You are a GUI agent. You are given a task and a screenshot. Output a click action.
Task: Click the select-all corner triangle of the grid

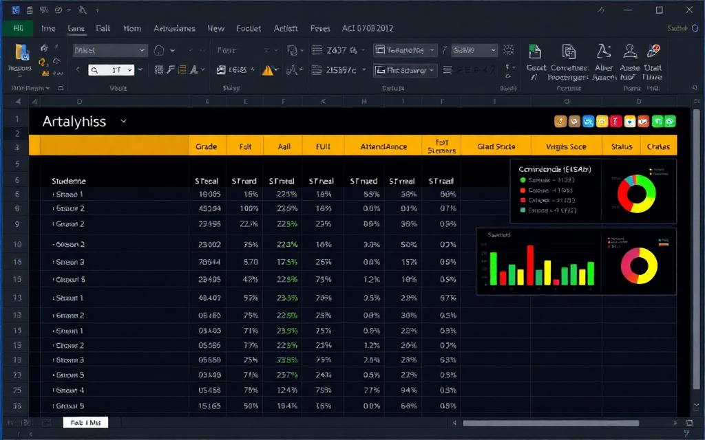coord(18,102)
